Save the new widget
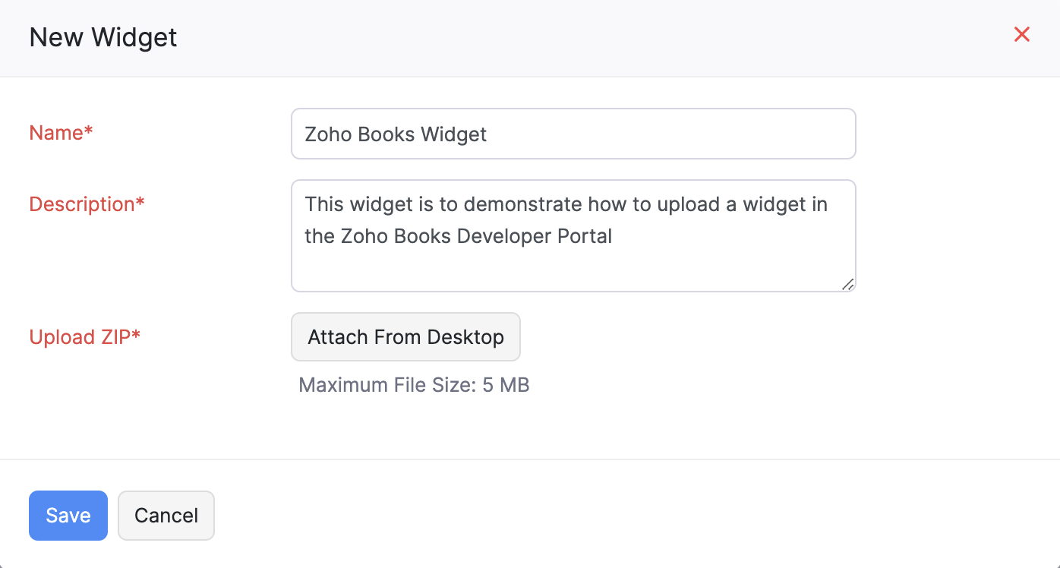 click(x=68, y=516)
